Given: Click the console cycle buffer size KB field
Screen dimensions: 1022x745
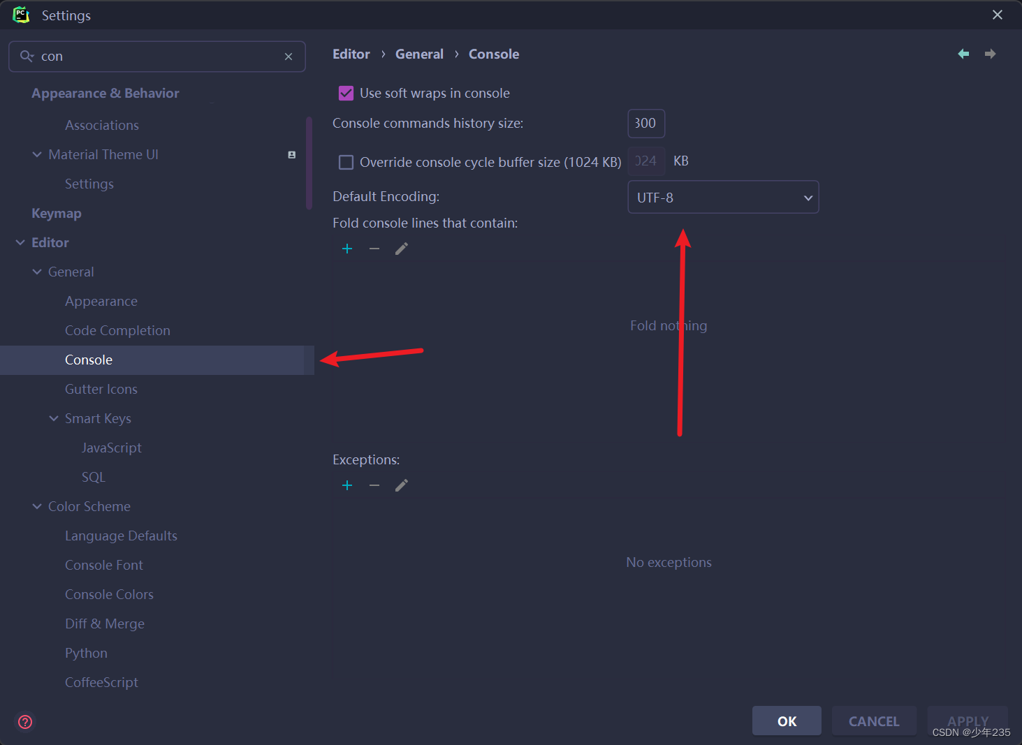Looking at the screenshot, I should pos(646,161).
